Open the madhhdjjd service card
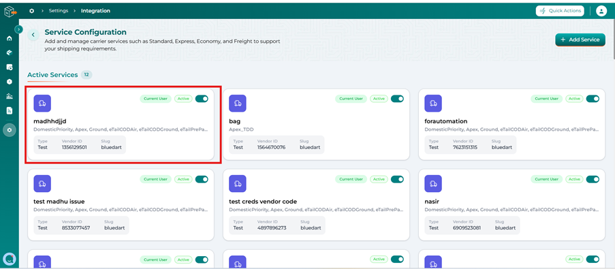 [x=121, y=125]
